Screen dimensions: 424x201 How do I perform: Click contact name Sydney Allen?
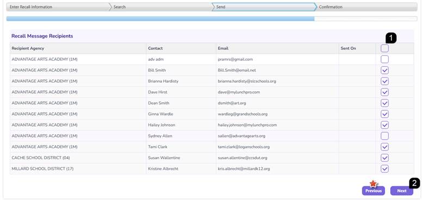160,136
